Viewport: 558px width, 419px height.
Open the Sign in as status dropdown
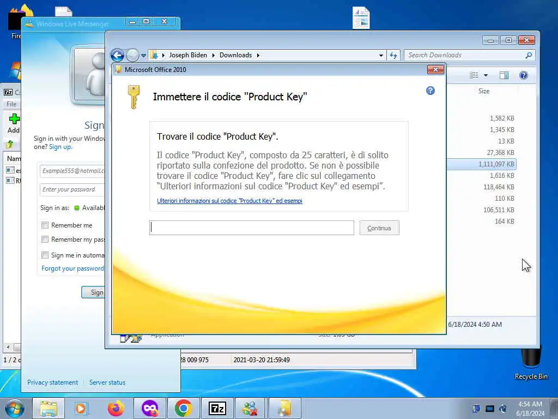pyautogui.click(x=89, y=208)
